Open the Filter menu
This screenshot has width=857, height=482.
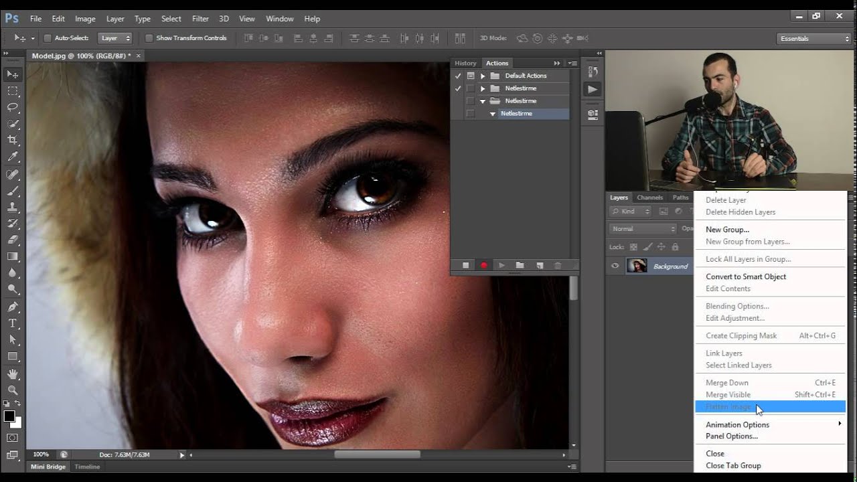pyautogui.click(x=200, y=19)
